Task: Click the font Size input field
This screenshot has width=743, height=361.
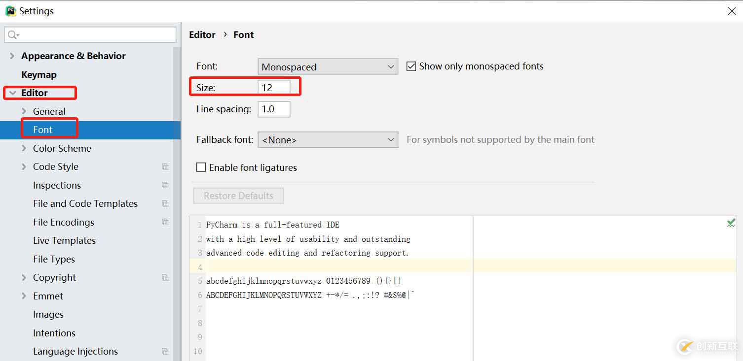Action: (x=273, y=88)
